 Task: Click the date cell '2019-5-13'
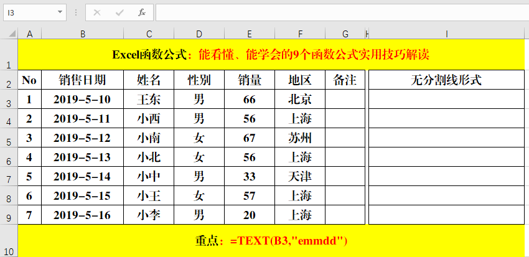[x=83, y=157]
